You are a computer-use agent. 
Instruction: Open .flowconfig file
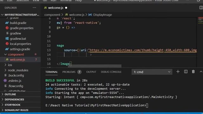(16, 86)
